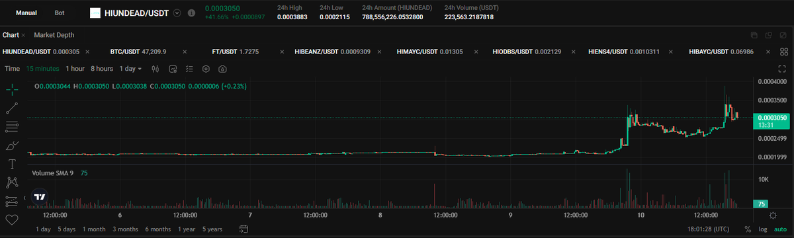Screen dimensions: 794x238
Task: Switch to the Market Depth tab
Action: point(54,35)
